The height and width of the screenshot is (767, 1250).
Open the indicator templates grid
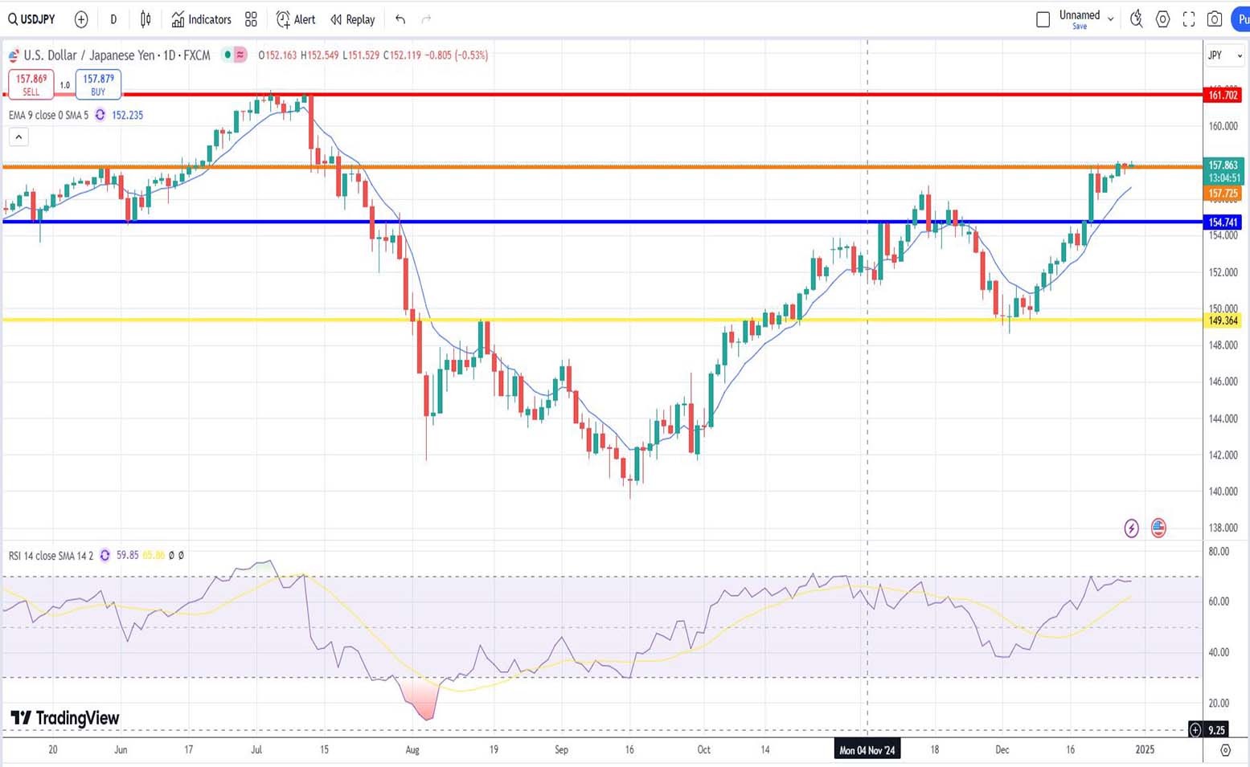click(x=251, y=19)
